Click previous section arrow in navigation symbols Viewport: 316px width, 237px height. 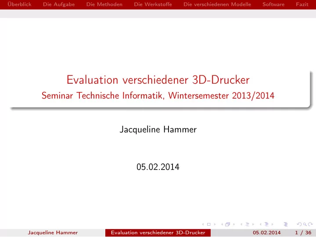(x=261, y=224)
